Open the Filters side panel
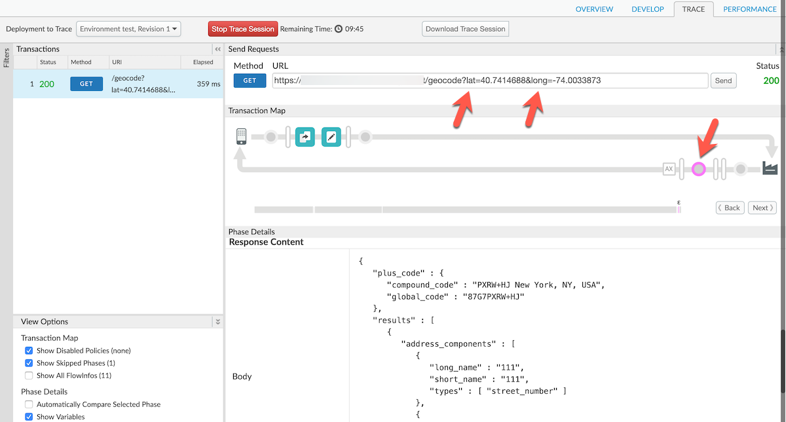786x422 pixels. coord(6,57)
